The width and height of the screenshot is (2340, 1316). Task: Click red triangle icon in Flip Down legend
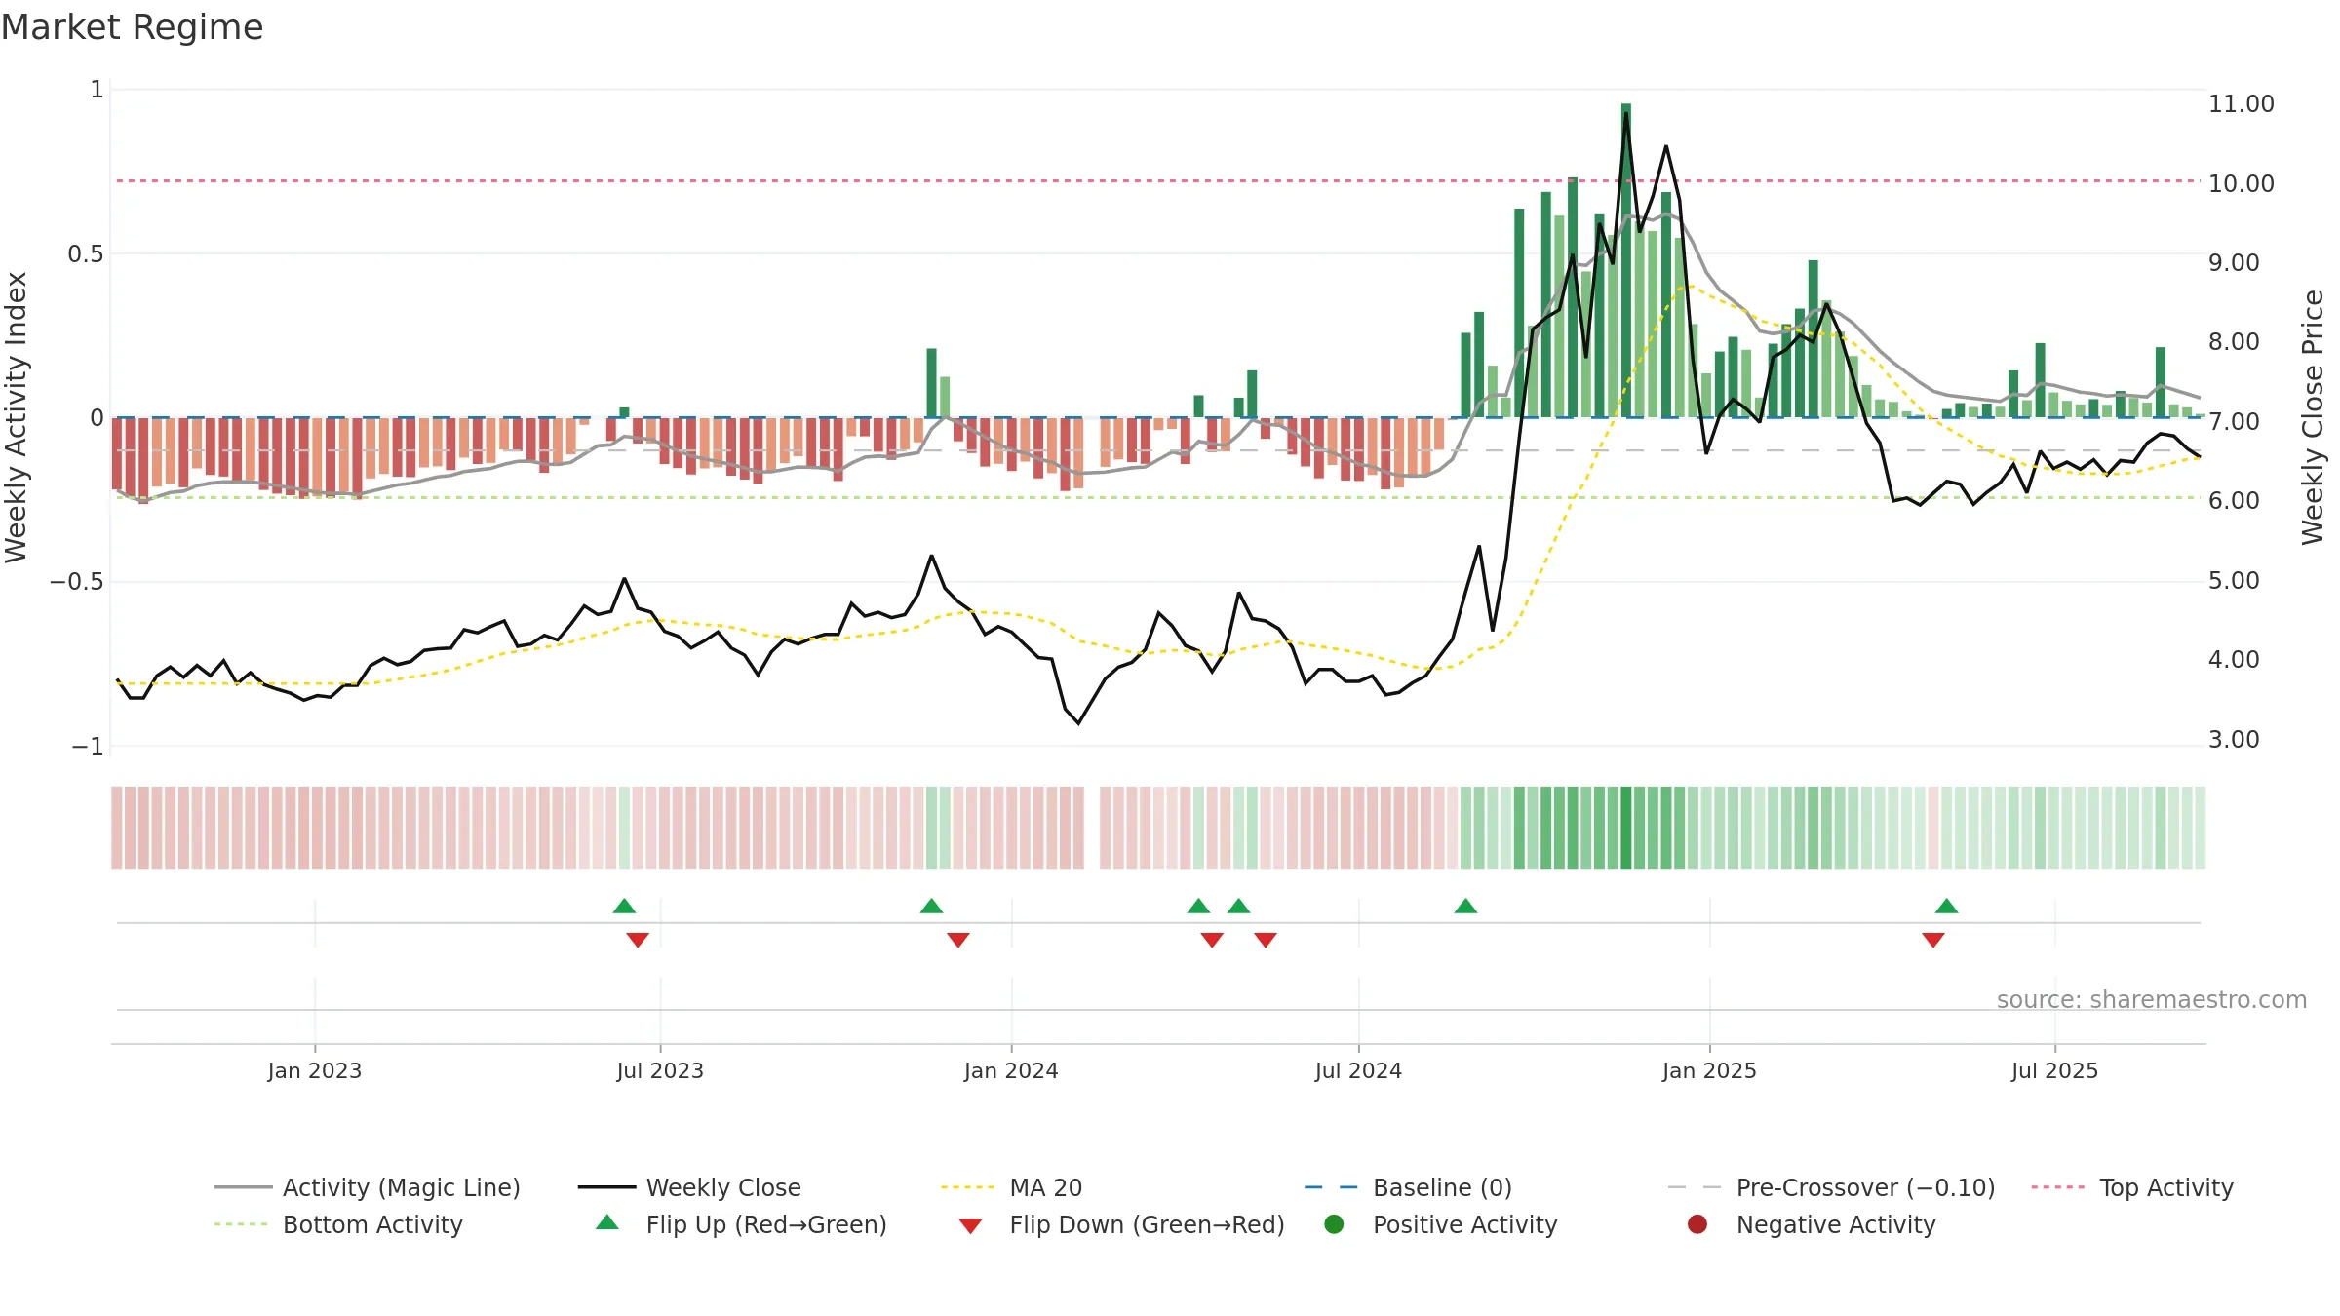(970, 1226)
